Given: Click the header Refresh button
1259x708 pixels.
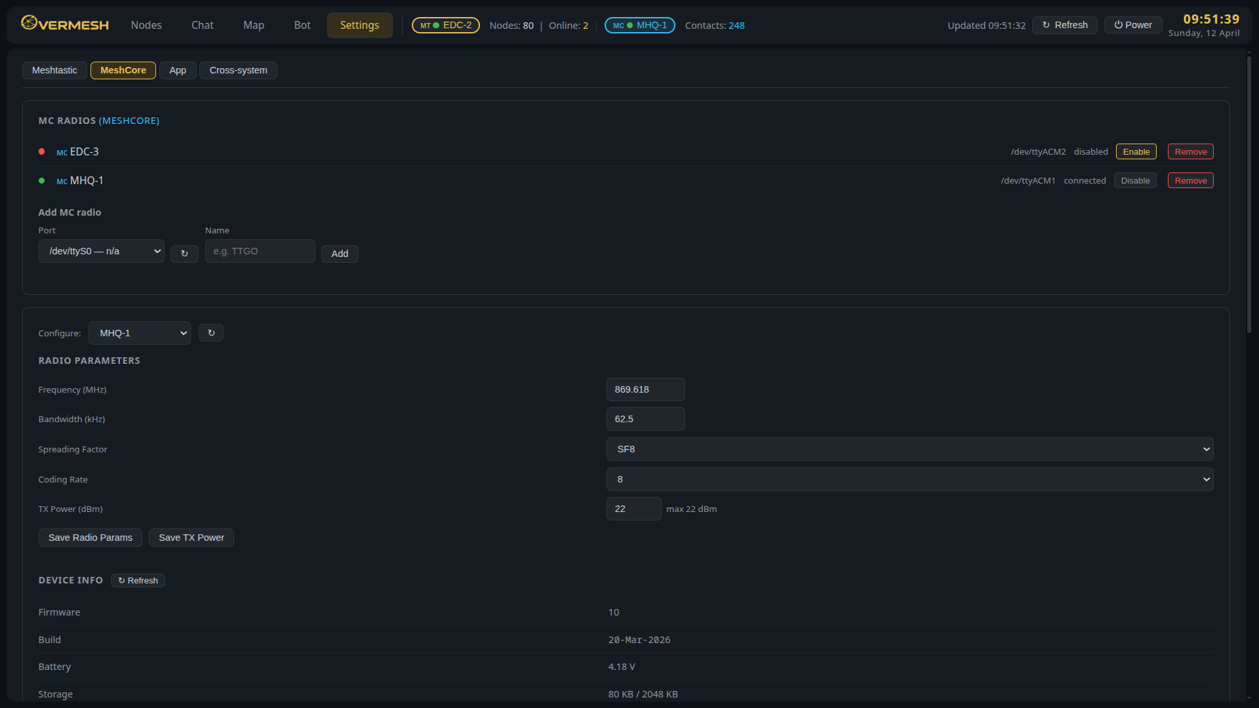Looking at the screenshot, I should (x=1065, y=25).
